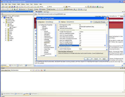Click the Refresh browser icon
Screen dimensions: 125x97
[x=12, y=9]
